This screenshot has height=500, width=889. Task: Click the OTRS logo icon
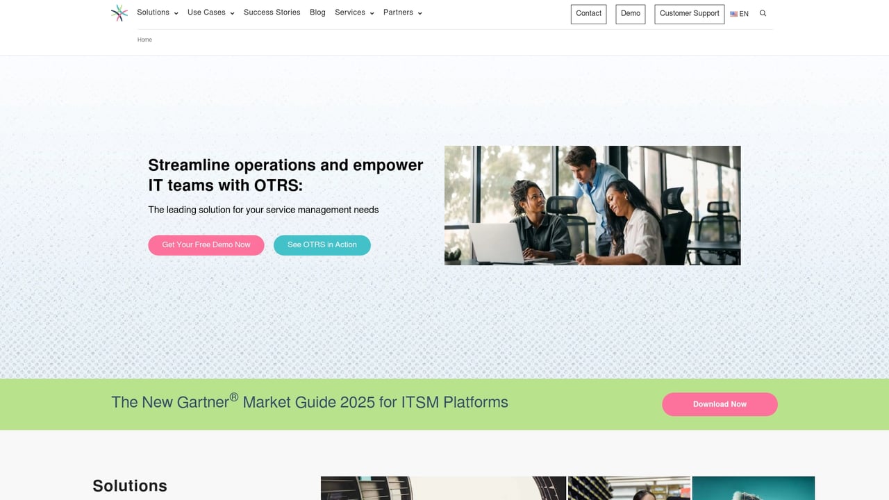119,12
